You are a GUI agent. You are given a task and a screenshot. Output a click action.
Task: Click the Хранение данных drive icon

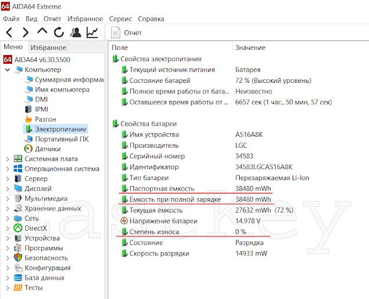pos(18,208)
